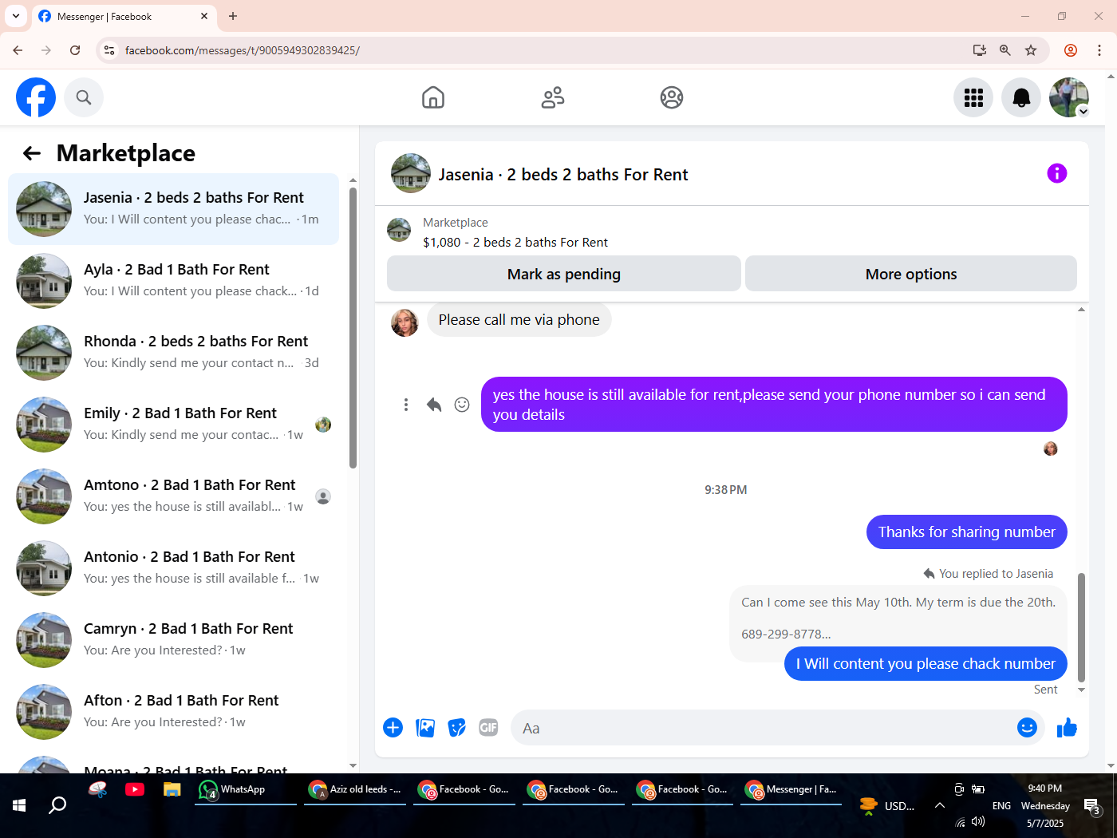1117x838 pixels.
Task: Open new browser tab plus button
Action: click(x=233, y=16)
